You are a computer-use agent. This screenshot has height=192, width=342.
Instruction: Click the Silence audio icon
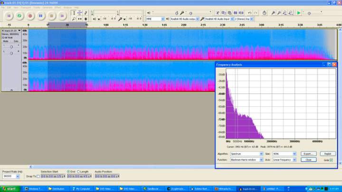click(x=241, y=13)
